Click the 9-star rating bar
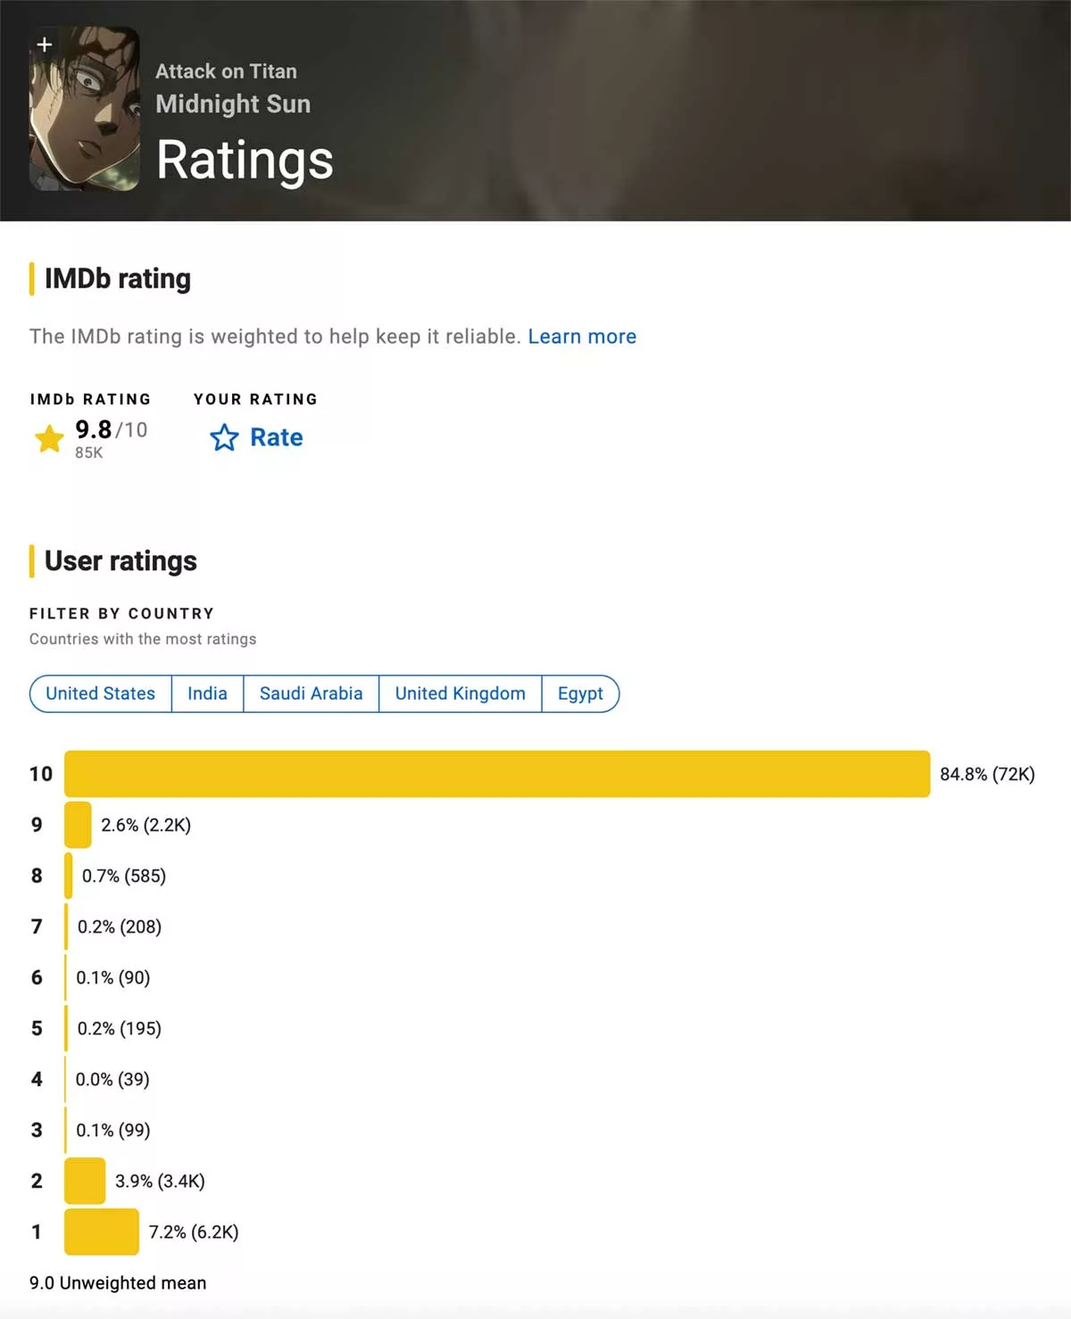The width and height of the screenshot is (1071, 1319). tap(78, 825)
